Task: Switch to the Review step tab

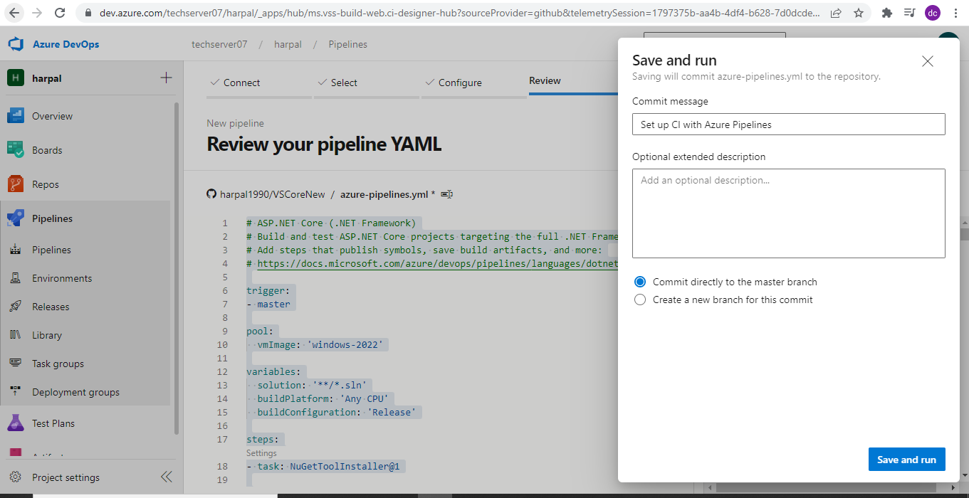Action: pyautogui.click(x=545, y=81)
